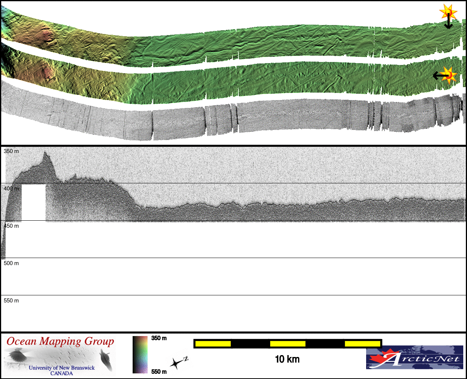Viewport: 467px width, 379px height.
Task: Select the 350 m label beside color legend
Action: (159, 338)
